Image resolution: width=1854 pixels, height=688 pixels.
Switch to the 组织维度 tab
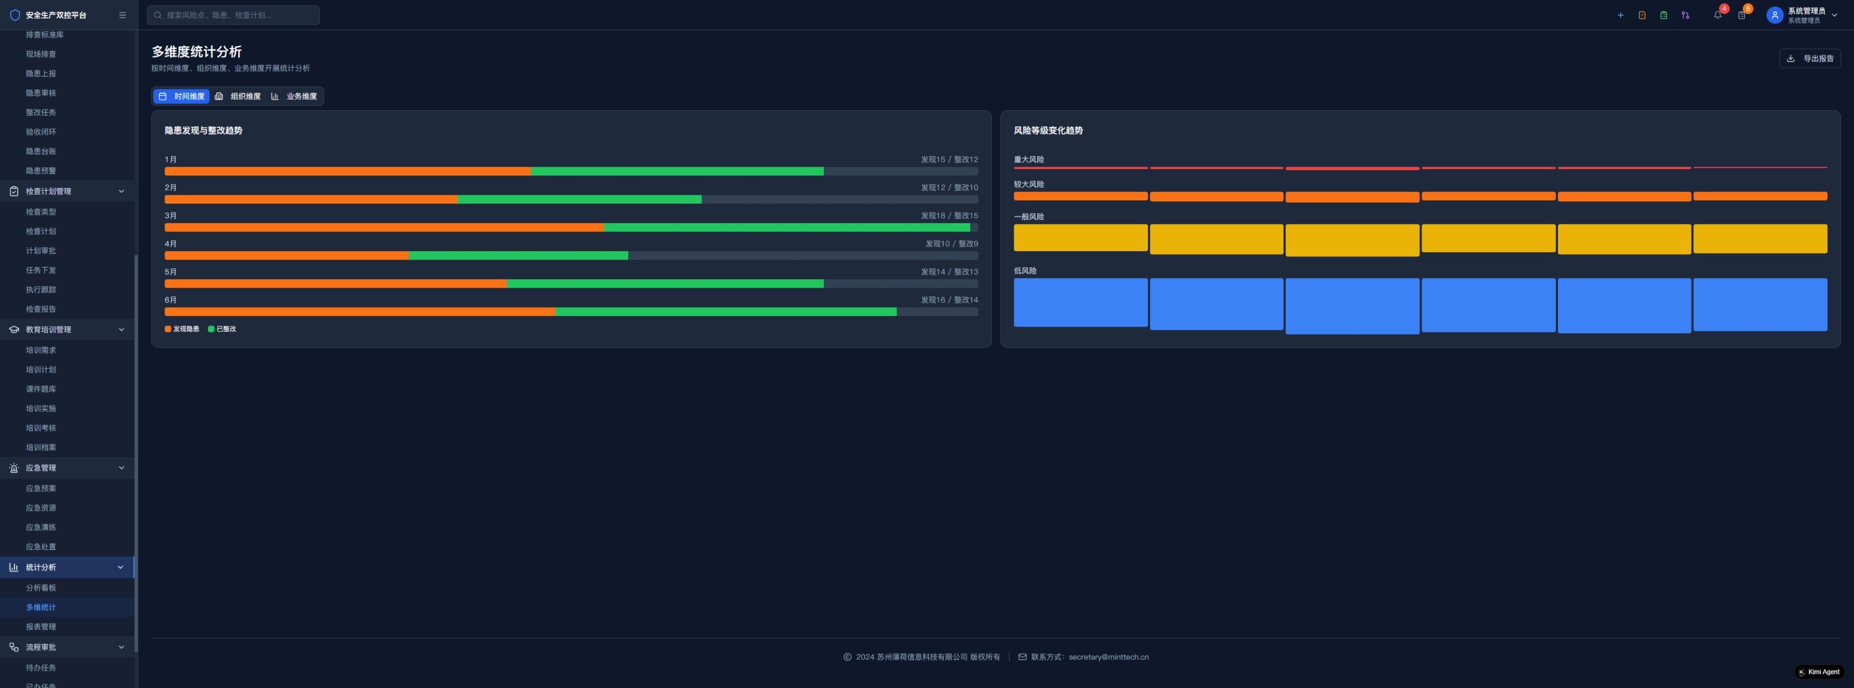pyautogui.click(x=238, y=96)
